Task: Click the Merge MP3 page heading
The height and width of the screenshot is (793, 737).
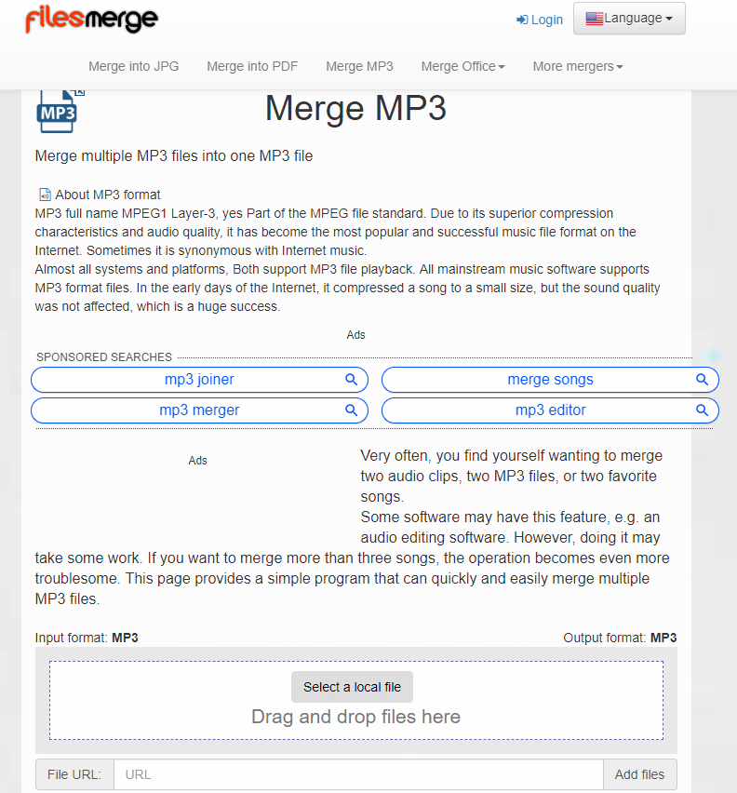Action: [355, 108]
